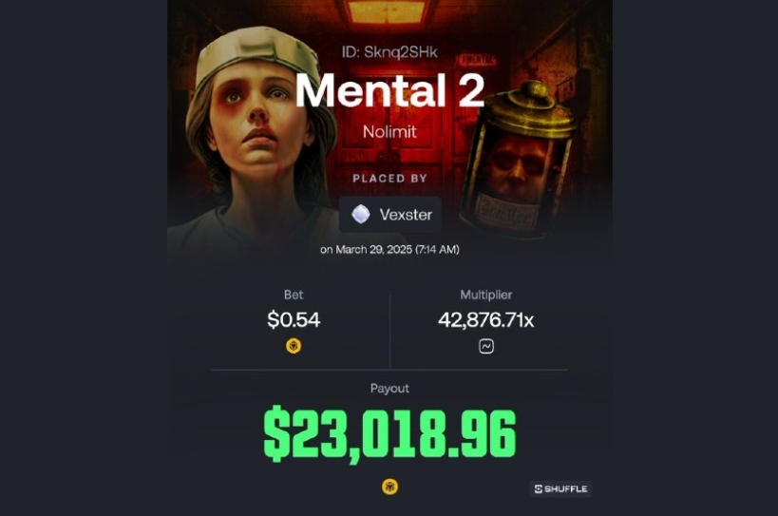The height and width of the screenshot is (516, 778).
Task: Click the red Mental sign above door
Action: click(x=478, y=60)
